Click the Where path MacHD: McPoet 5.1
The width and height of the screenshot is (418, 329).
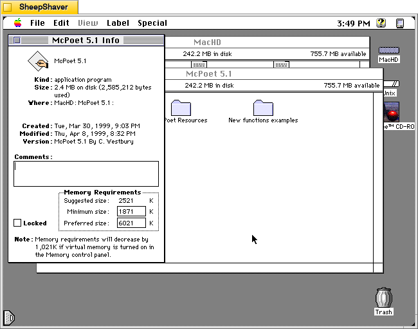pos(84,103)
